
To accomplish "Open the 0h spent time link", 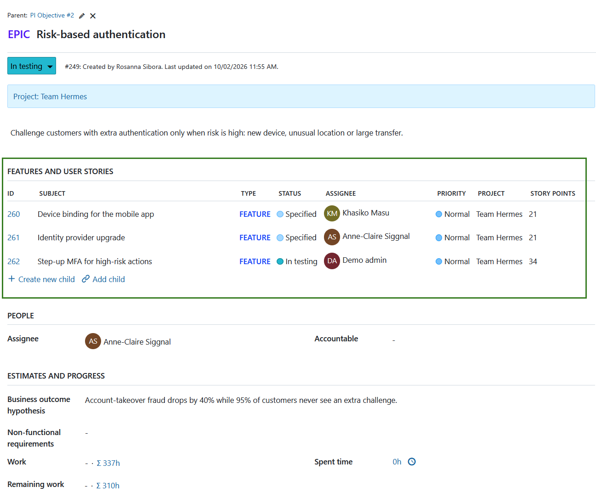I will (397, 462).
